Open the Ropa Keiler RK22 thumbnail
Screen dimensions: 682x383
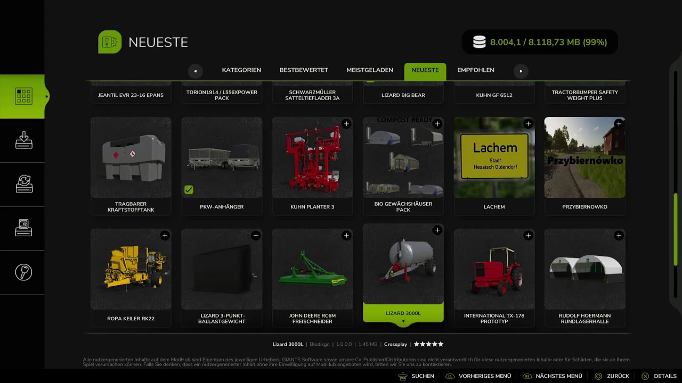(x=131, y=269)
